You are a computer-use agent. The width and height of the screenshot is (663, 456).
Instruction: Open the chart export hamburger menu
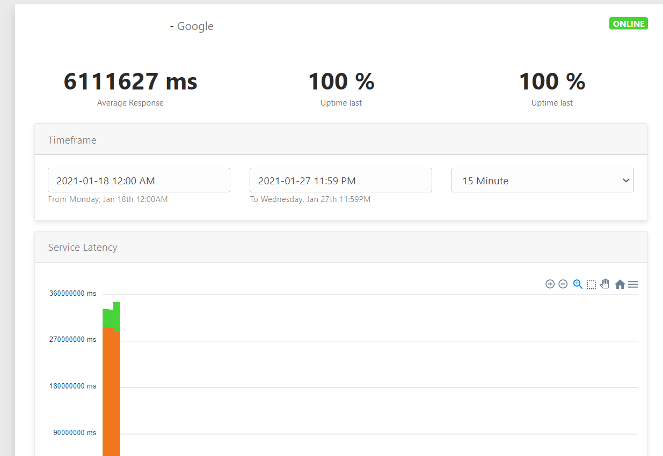(x=633, y=284)
